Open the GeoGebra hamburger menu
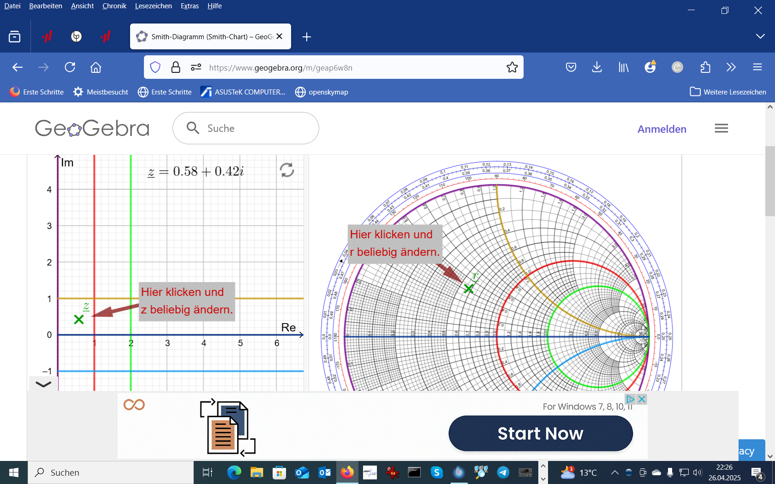Viewport: 775px width, 484px height. point(721,129)
